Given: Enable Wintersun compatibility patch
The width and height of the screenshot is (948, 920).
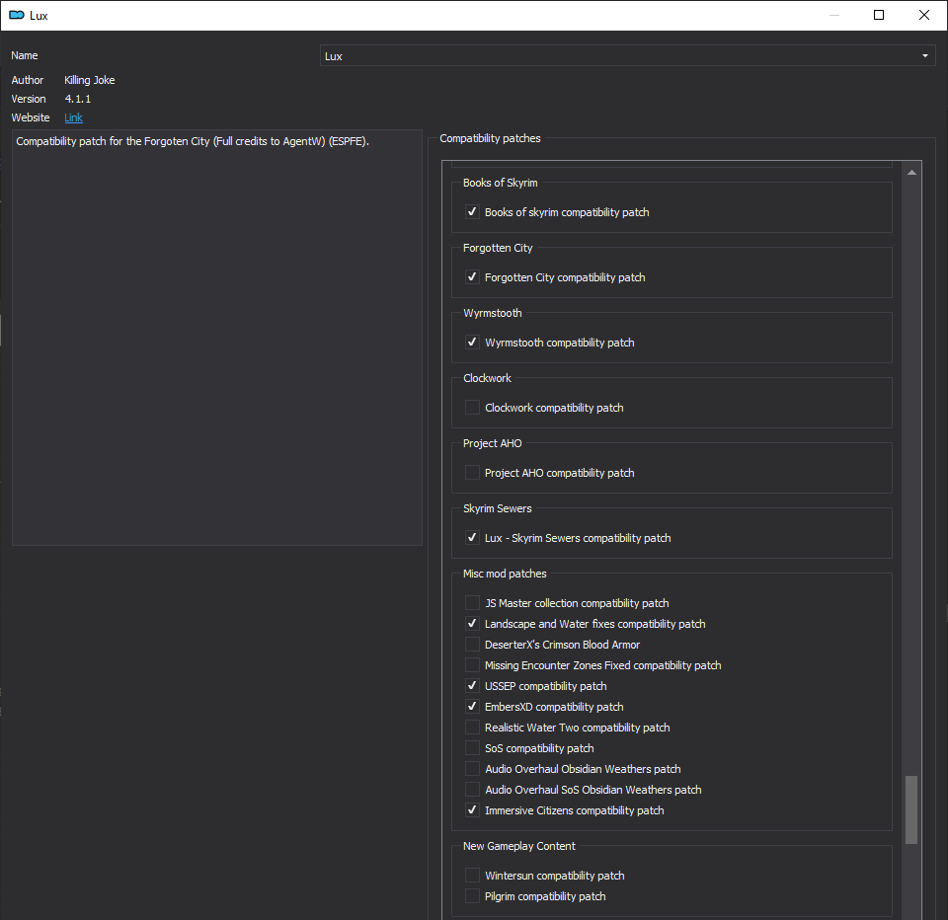Looking at the screenshot, I should [x=472, y=876].
